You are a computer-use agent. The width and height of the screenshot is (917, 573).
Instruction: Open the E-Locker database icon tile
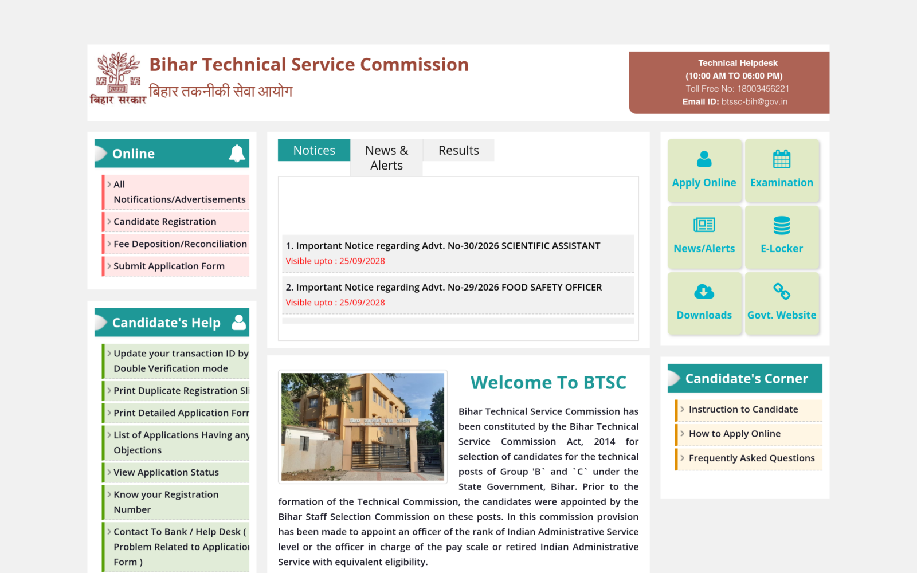pos(782,237)
